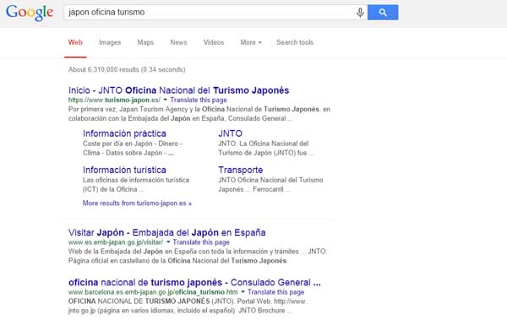Viewport: 507px width, 320px height.
Task: Select the Web tab
Action: [75, 42]
